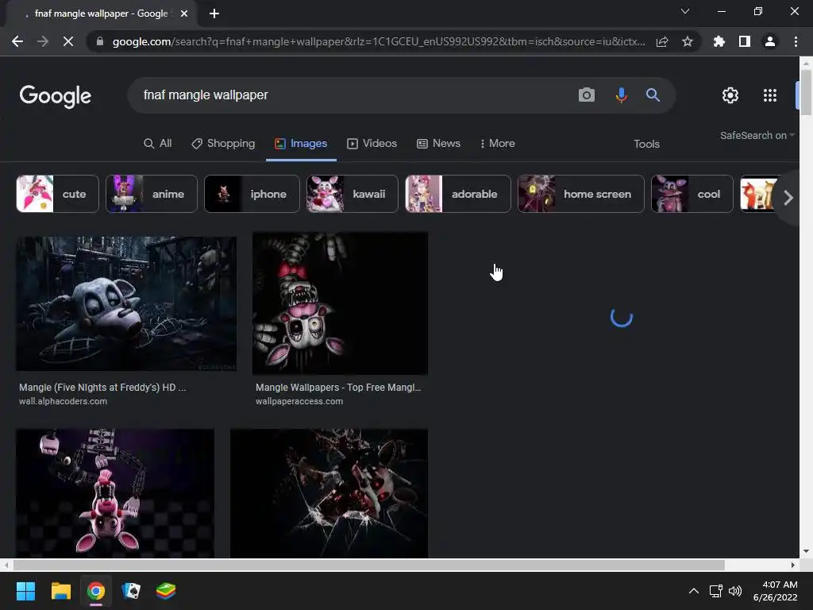The width and height of the screenshot is (813, 610).
Task: Open the shattered glass Mangle image
Action: [x=329, y=493]
